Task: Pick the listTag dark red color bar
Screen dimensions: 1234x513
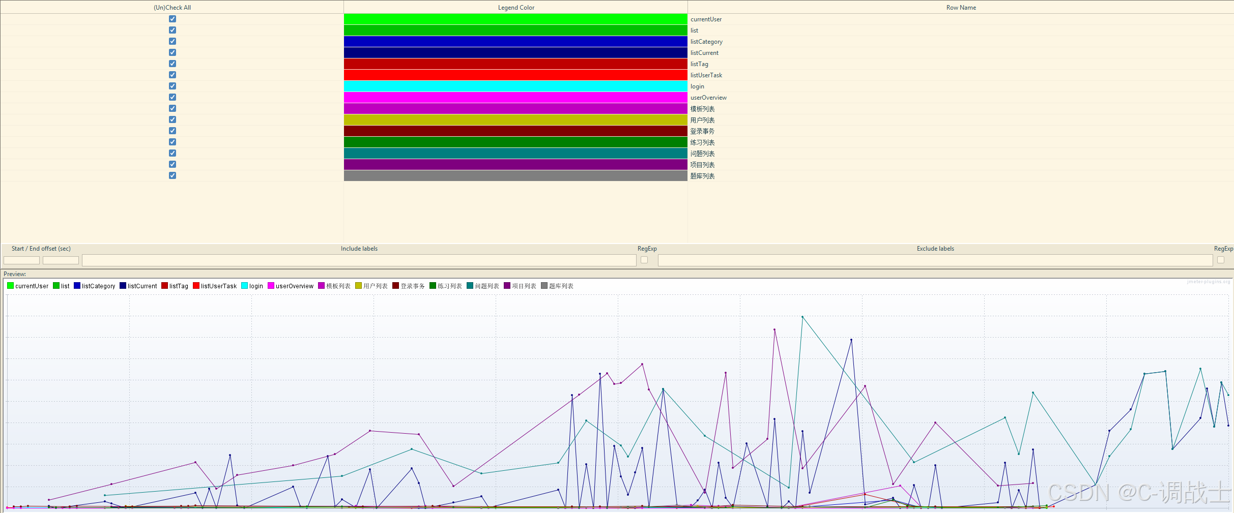Action: pos(515,64)
